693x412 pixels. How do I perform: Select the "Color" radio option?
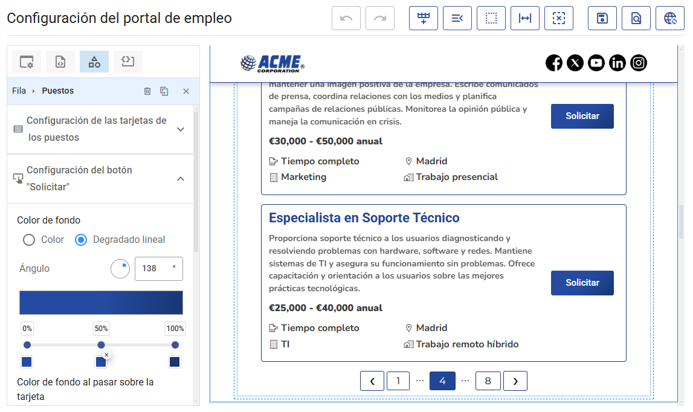(x=29, y=240)
